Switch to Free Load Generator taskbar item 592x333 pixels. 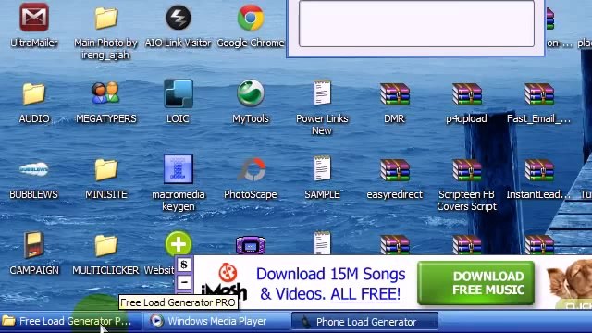point(71,321)
